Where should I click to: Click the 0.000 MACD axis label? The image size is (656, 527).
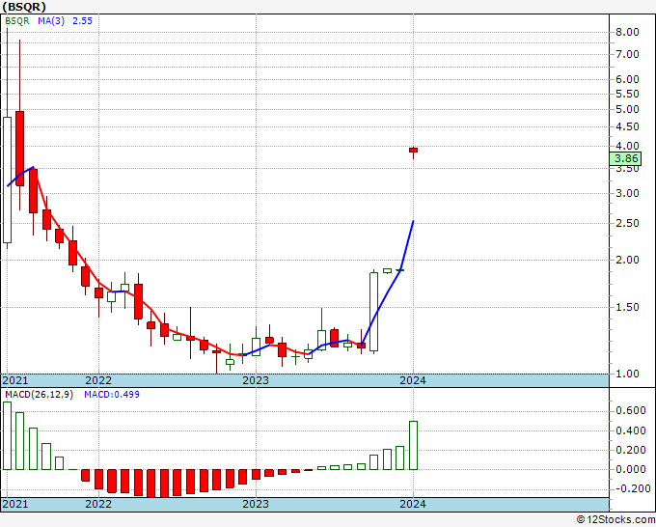tap(631, 470)
